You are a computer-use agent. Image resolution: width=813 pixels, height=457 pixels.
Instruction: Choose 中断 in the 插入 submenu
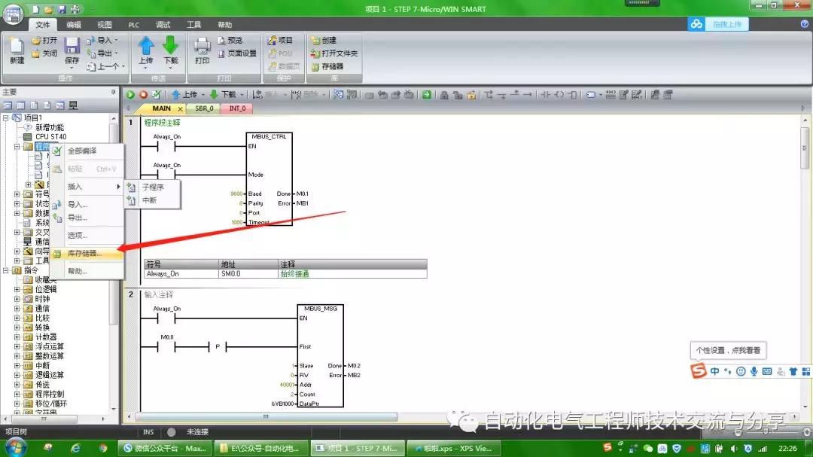pyautogui.click(x=153, y=200)
